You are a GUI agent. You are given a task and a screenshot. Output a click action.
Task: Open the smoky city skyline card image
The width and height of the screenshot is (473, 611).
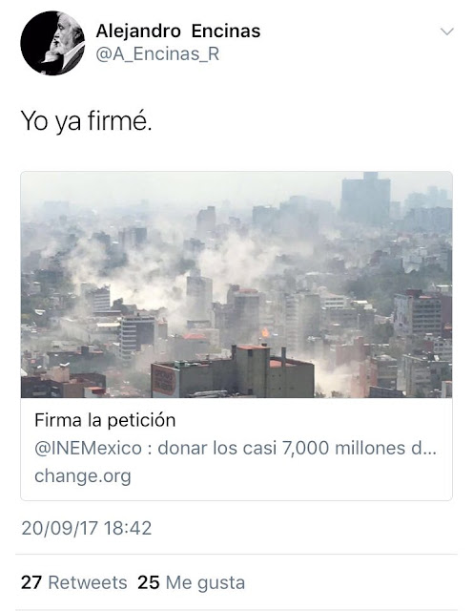pyautogui.click(x=236, y=284)
